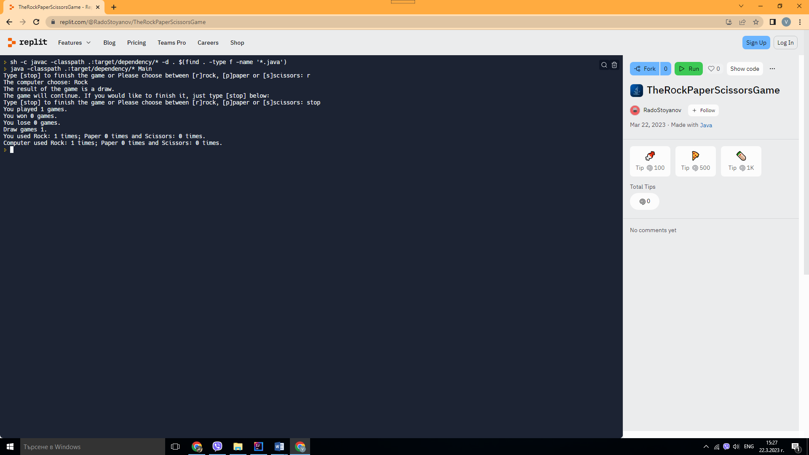Select Pricing in the navigation bar
809x455 pixels.
click(136, 43)
